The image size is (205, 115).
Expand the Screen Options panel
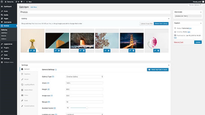coord(195,5)
